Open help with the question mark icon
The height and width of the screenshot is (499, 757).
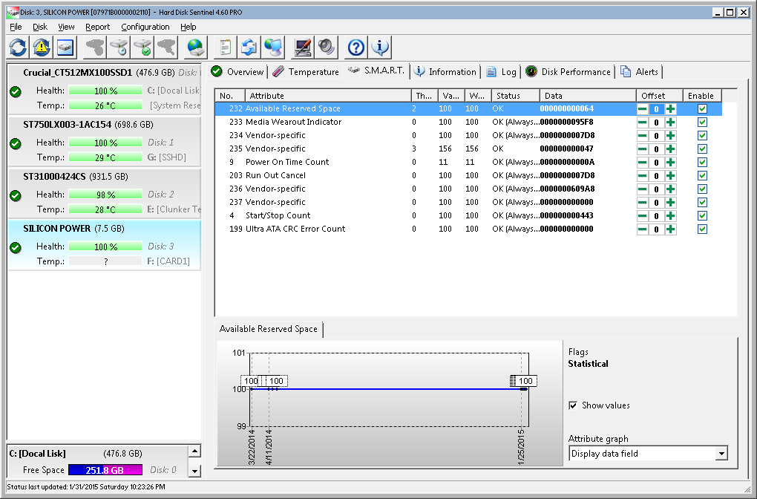[356, 48]
